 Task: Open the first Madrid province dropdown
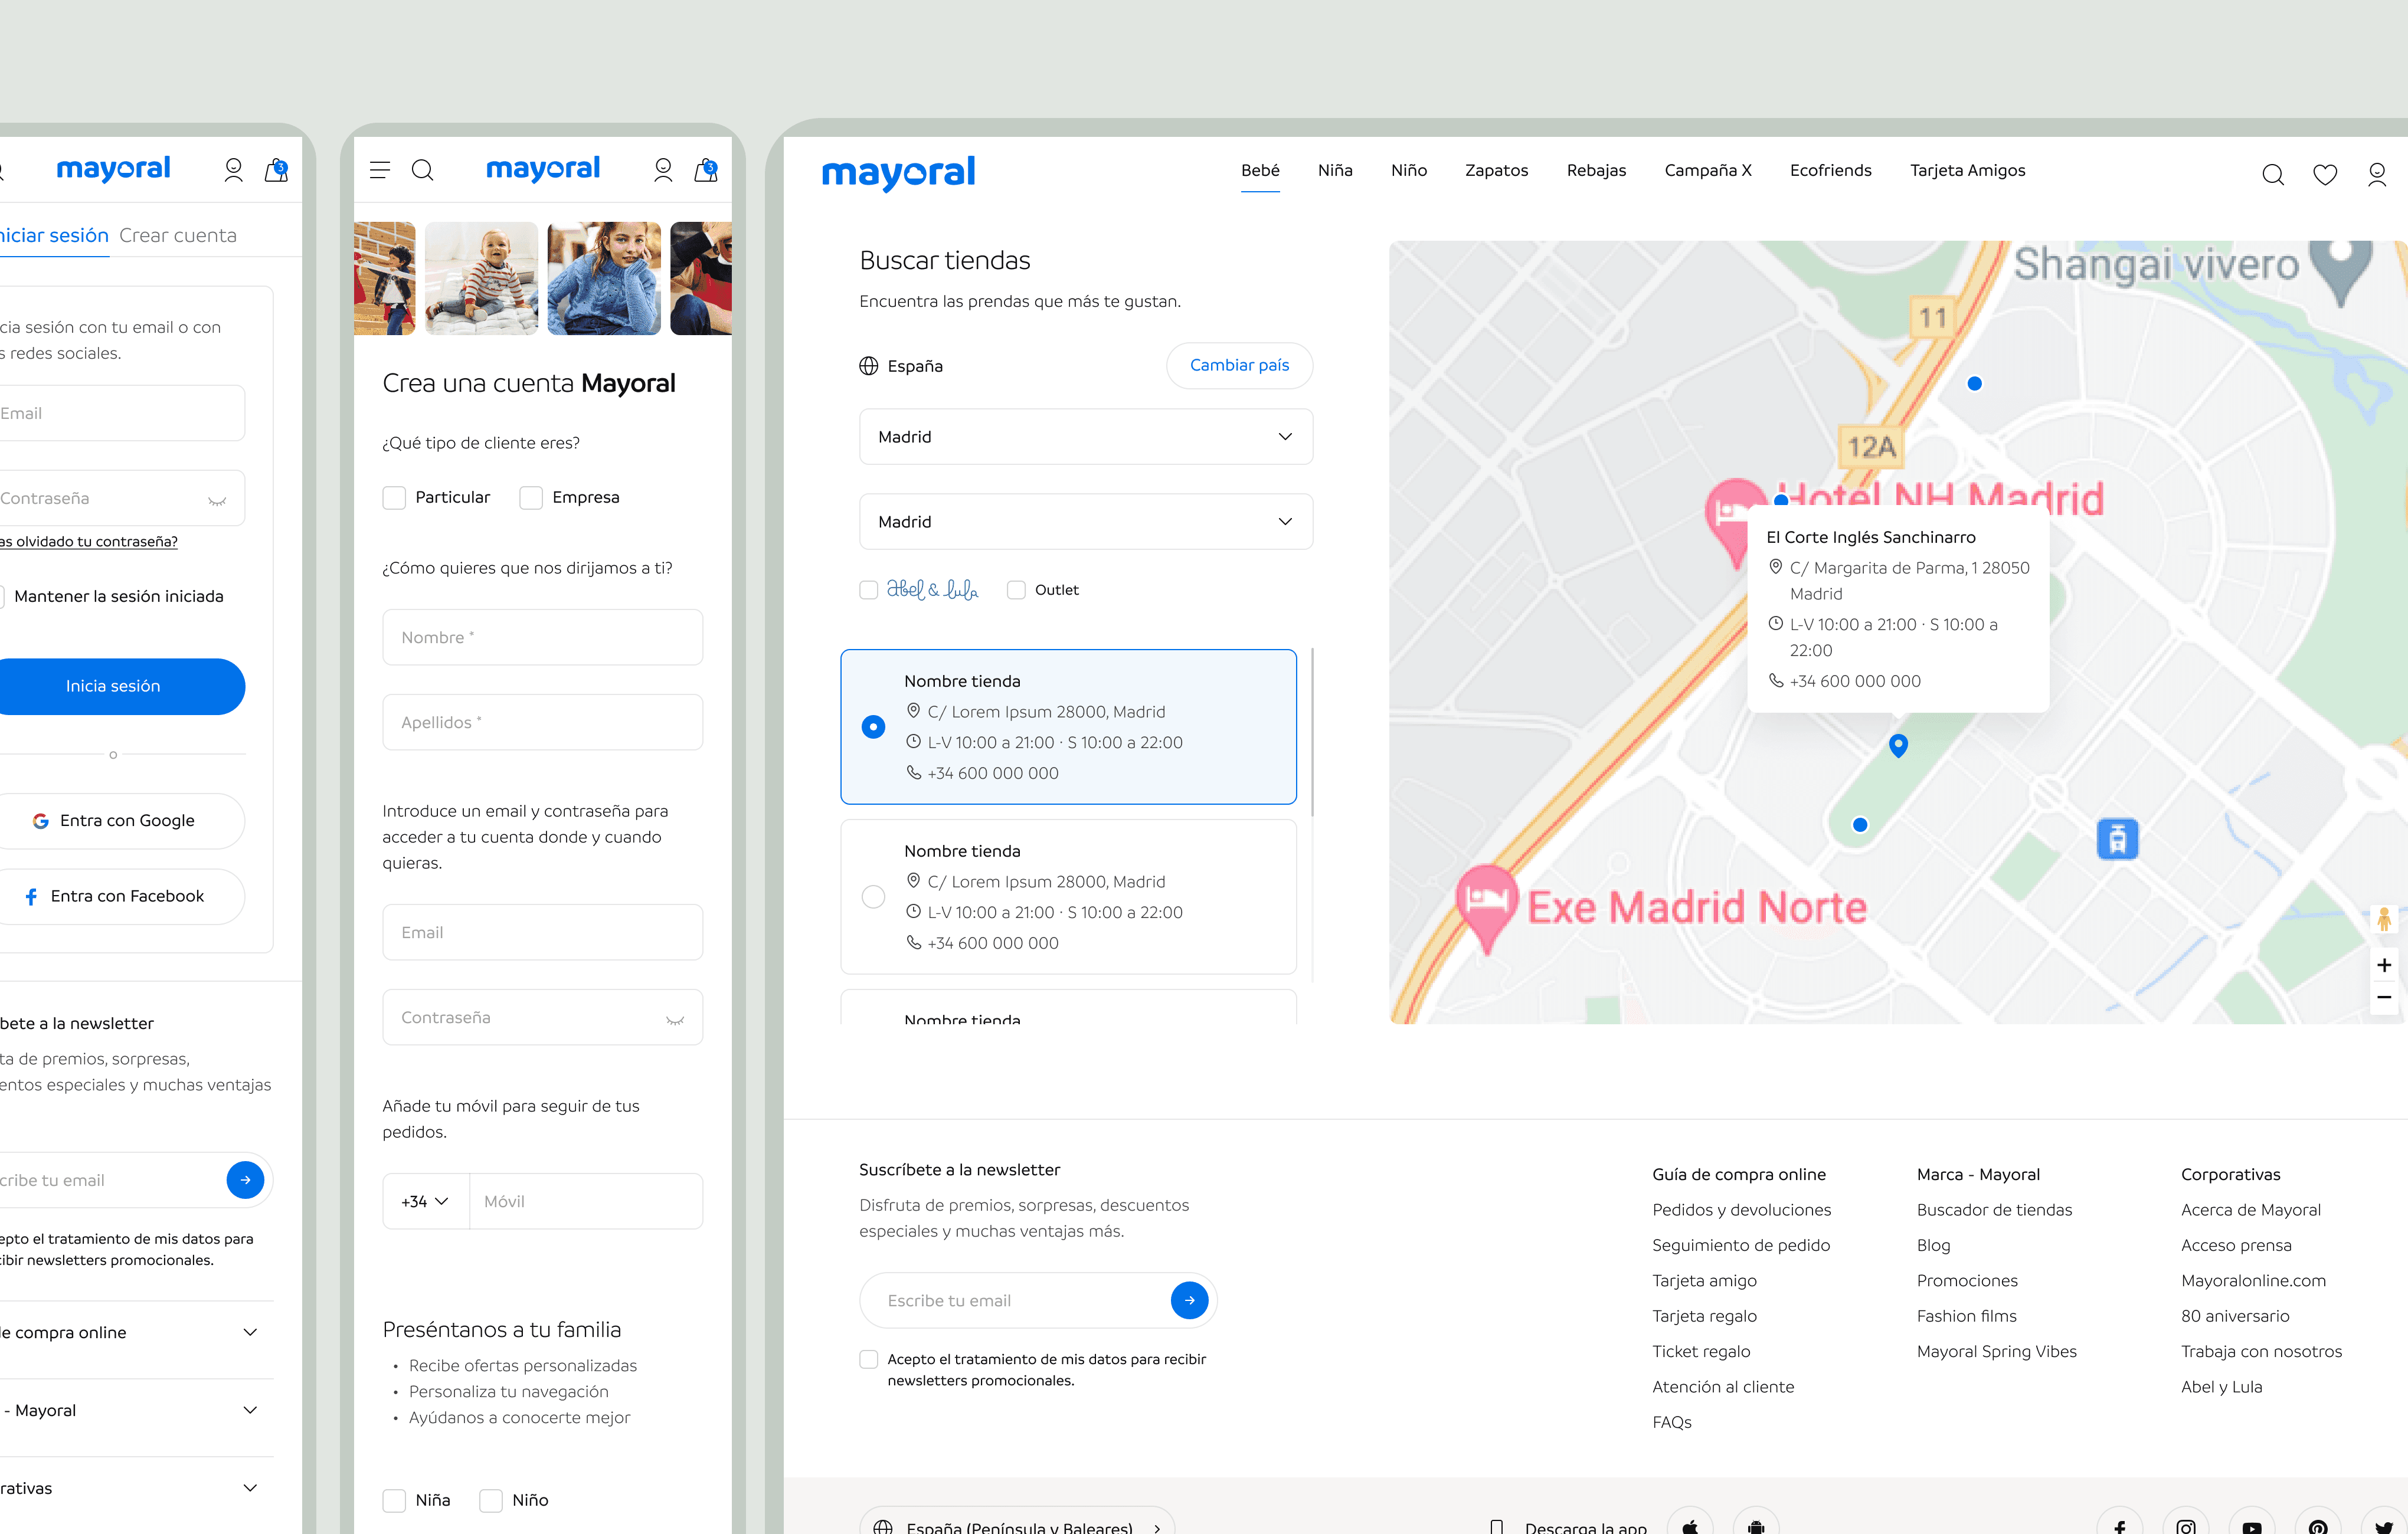click(1085, 437)
